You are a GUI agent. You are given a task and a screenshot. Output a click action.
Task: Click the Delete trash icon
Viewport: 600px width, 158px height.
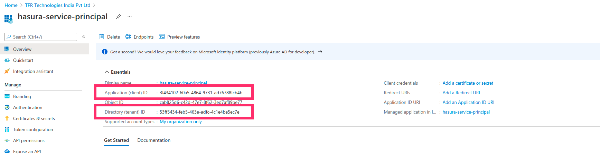pyautogui.click(x=102, y=37)
